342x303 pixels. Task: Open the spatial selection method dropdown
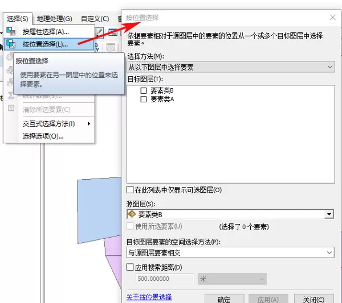230,253
